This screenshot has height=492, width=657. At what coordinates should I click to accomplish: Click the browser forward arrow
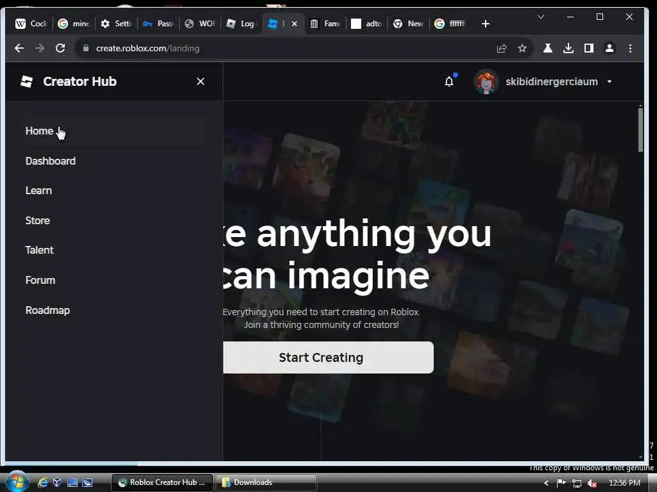tap(40, 48)
